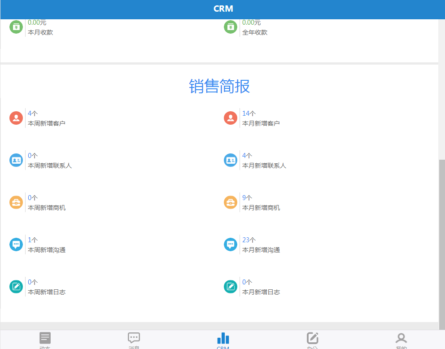
Task: Switch to the 动态 tab in bottom bar
Action: pyautogui.click(x=45, y=340)
